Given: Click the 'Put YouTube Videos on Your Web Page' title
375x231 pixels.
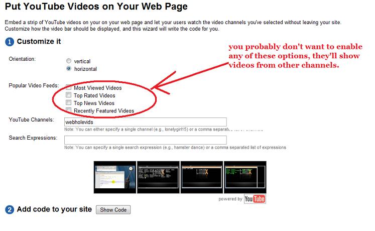Looking at the screenshot, I should (96, 7).
